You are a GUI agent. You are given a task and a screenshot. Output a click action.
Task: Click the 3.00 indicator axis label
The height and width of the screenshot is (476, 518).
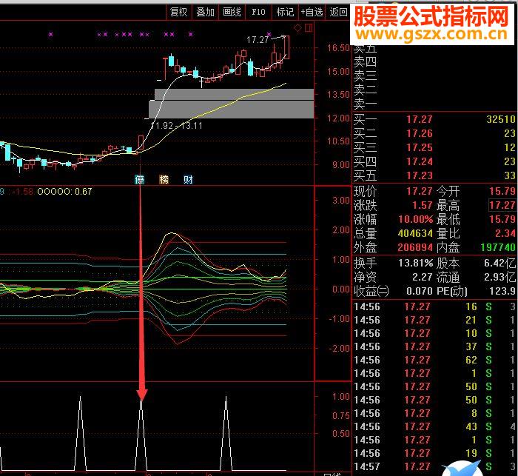click(x=340, y=201)
